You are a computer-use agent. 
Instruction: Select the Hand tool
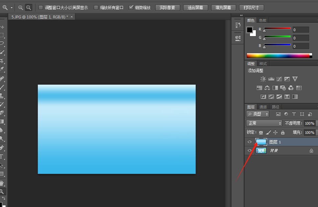2,183
